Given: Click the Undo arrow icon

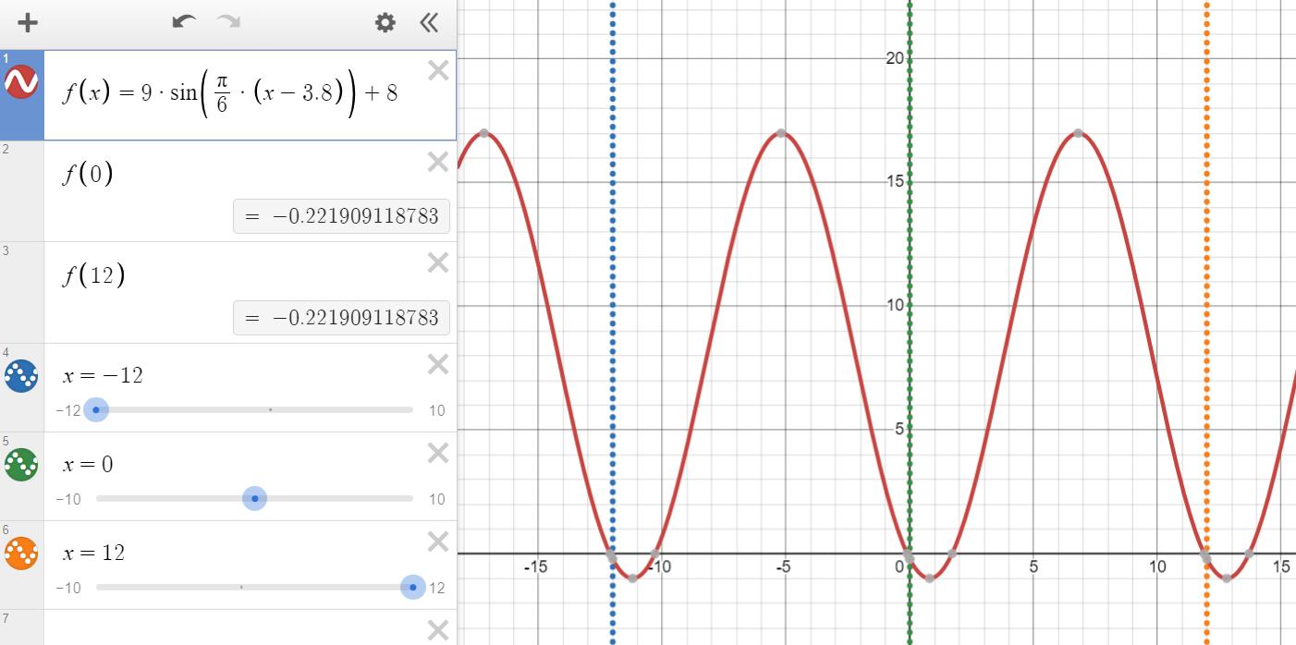Looking at the screenshot, I should coord(184,22).
